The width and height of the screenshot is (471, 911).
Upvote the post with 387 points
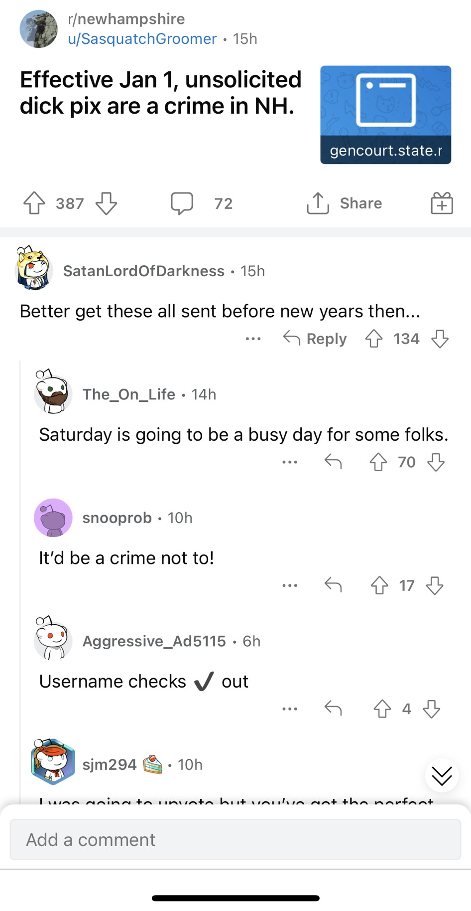[x=34, y=203]
